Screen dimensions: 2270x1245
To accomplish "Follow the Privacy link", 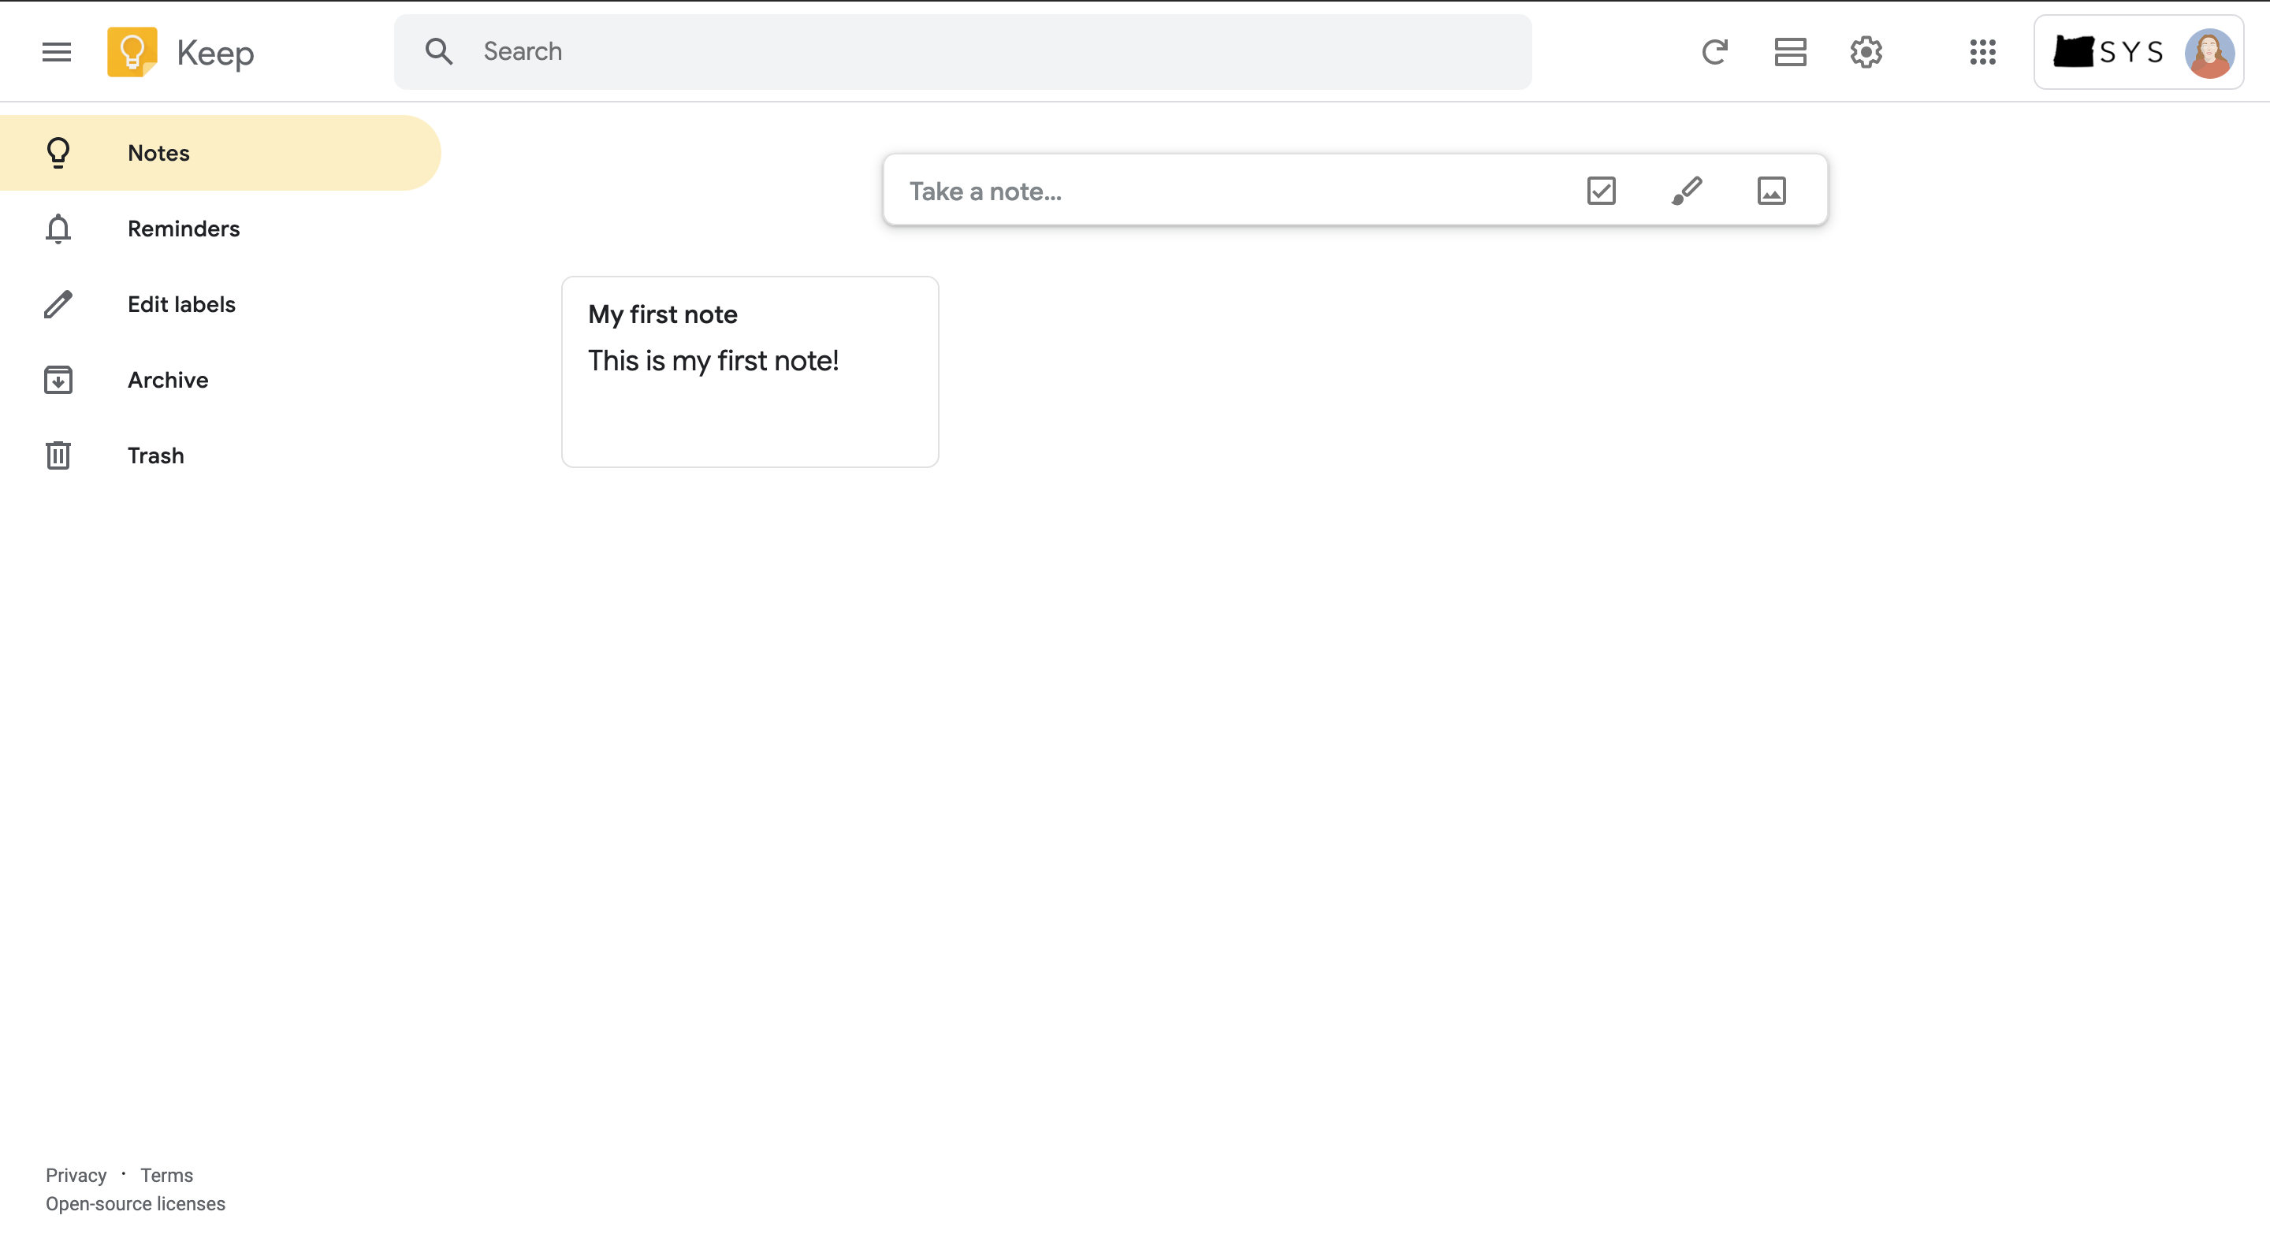I will click(x=76, y=1175).
